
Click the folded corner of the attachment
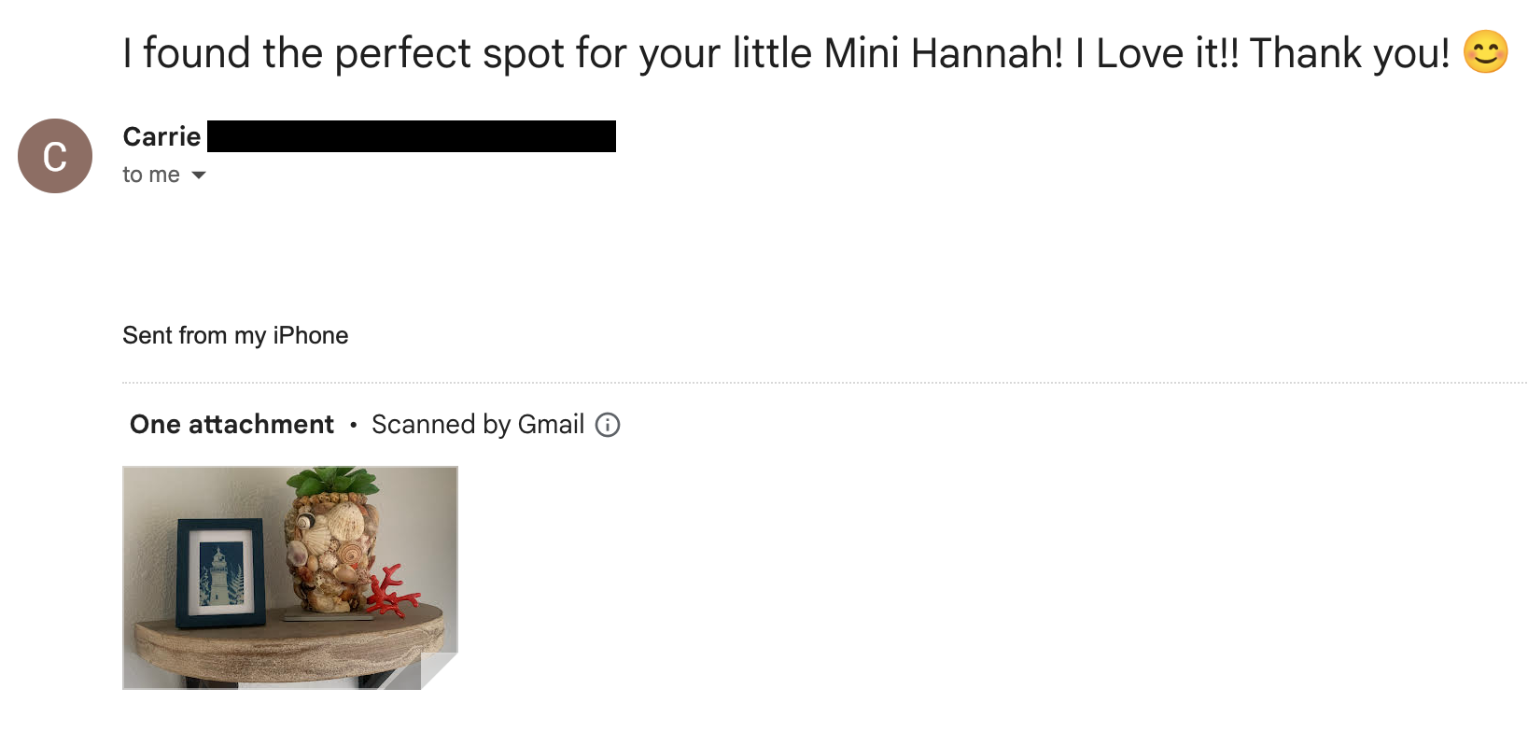[436, 668]
